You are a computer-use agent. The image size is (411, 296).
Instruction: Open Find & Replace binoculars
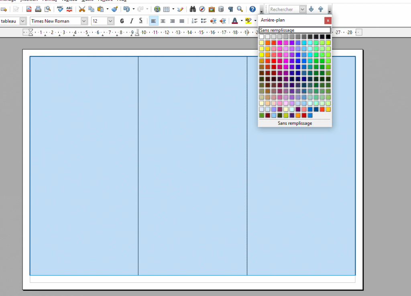pyautogui.click(x=193, y=10)
